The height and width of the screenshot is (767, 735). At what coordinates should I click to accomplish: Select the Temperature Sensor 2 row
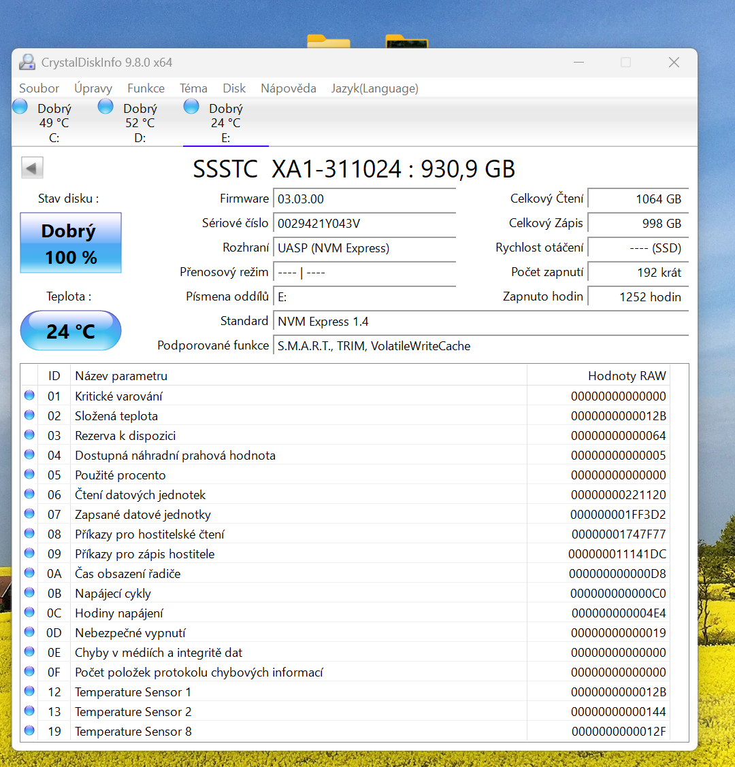[345, 712]
